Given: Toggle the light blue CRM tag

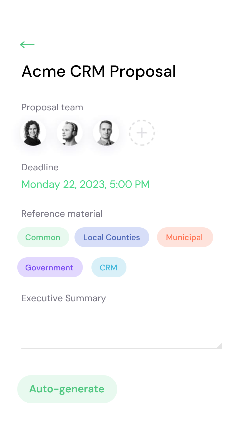Looking at the screenshot, I should click(x=109, y=268).
